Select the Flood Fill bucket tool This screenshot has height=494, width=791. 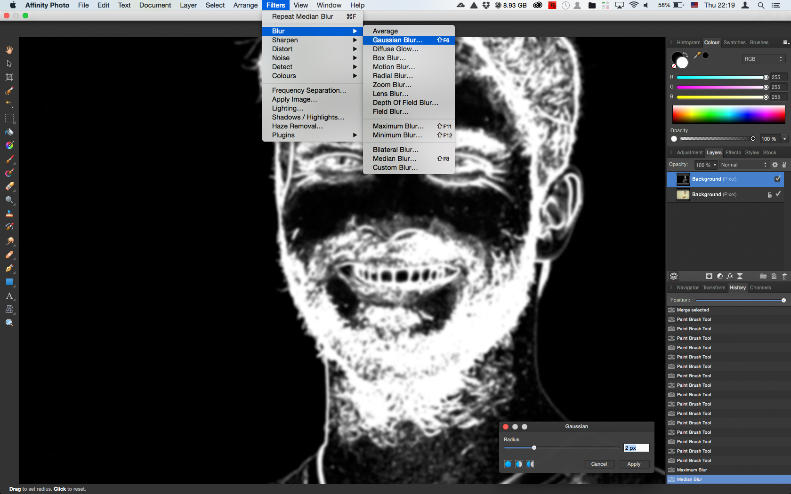(9, 132)
